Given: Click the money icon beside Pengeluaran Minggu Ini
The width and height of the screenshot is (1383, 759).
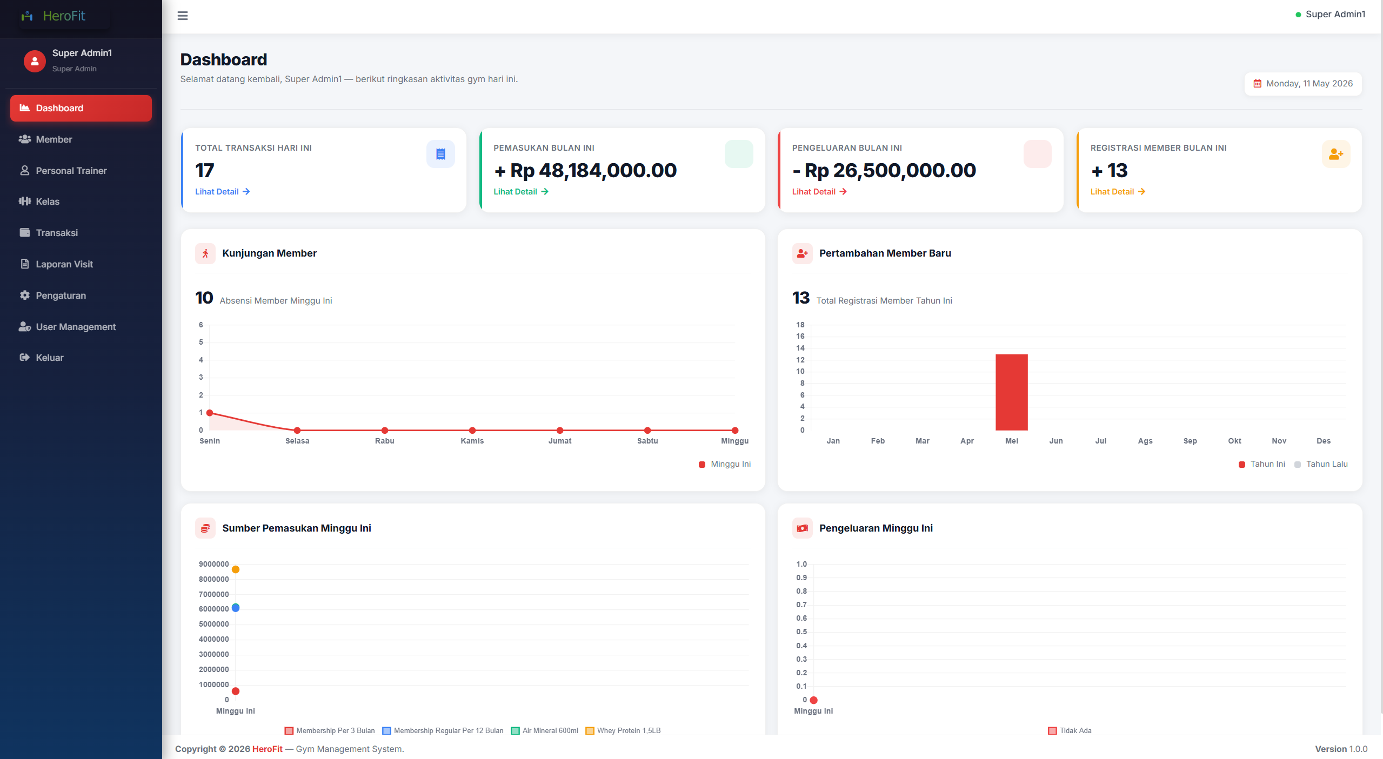Looking at the screenshot, I should [803, 528].
